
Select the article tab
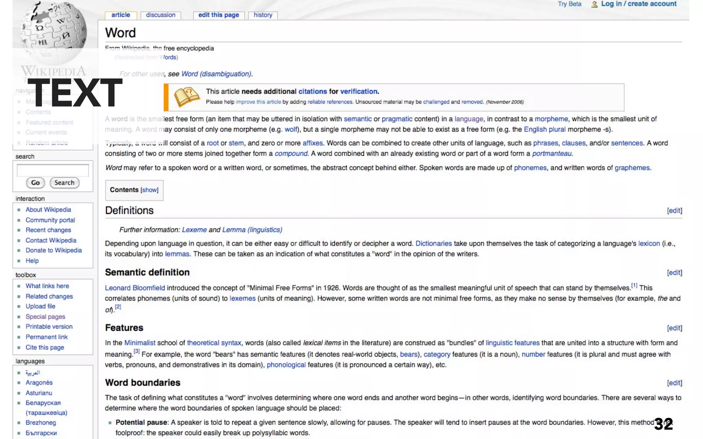pyautogui.click(x=120, y=15)
